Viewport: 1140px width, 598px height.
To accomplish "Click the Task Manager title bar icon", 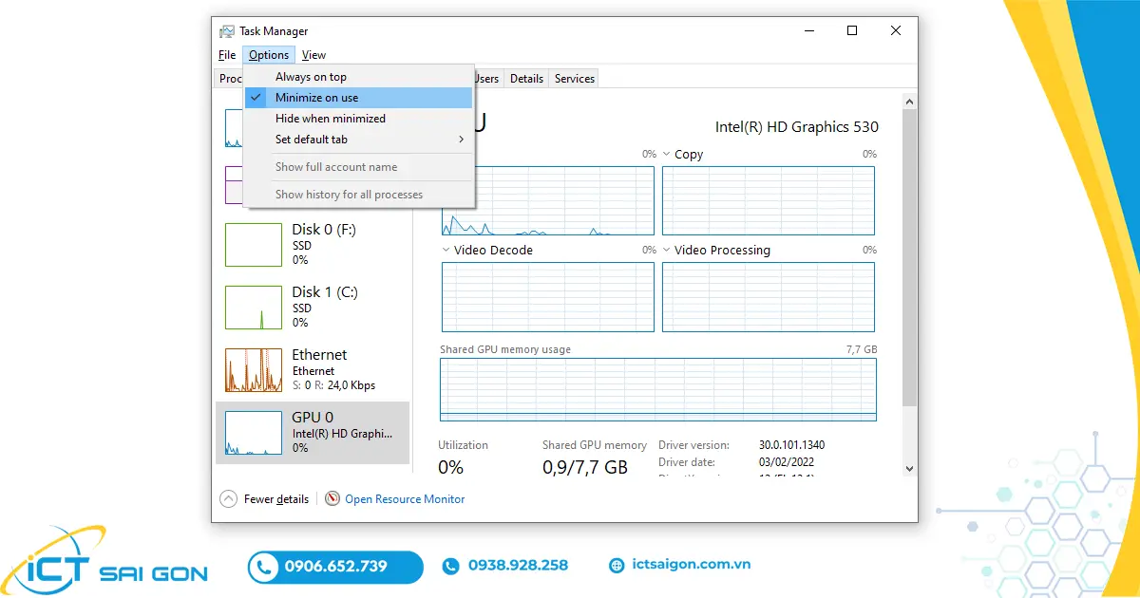I will click(x=227, y=31).
